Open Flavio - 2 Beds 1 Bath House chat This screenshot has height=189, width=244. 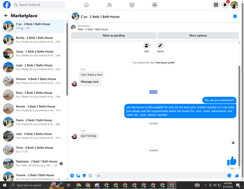(33, 122)
